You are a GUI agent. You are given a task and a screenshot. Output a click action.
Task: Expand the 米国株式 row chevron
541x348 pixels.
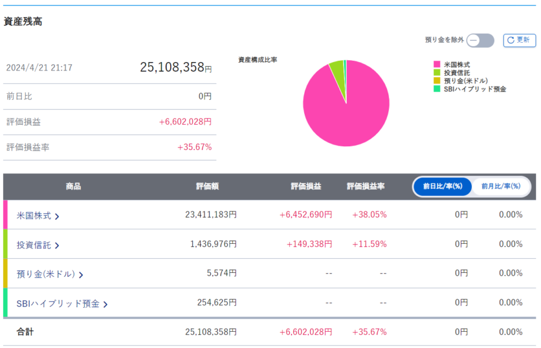[x=57, y=216]
